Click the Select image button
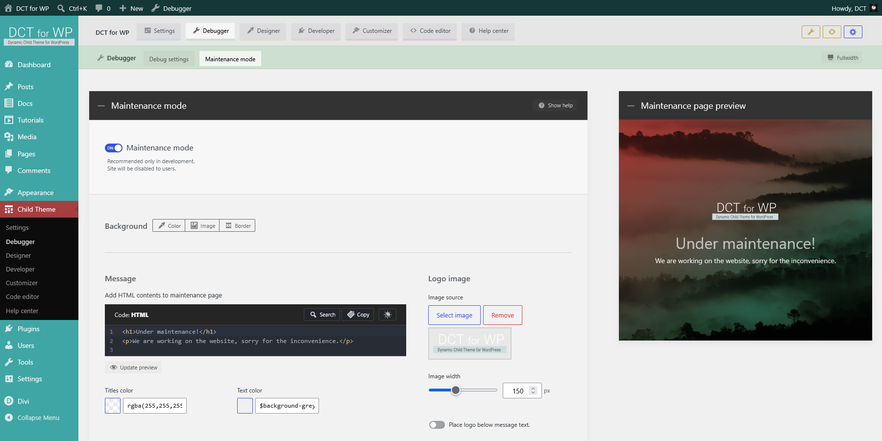 pyautogui.click(x=455, y=315)
